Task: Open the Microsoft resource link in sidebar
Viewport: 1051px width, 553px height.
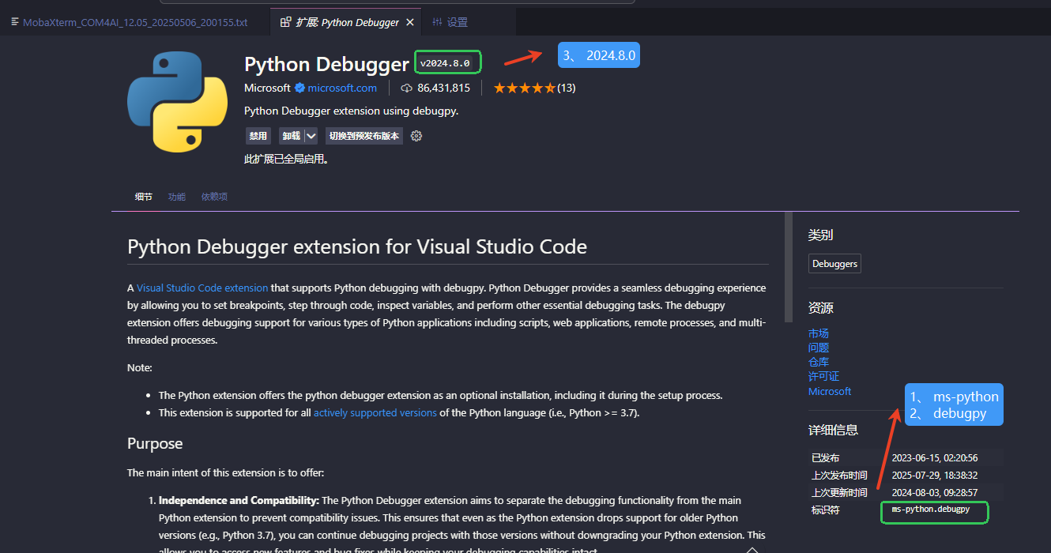Action: point(830,391)
